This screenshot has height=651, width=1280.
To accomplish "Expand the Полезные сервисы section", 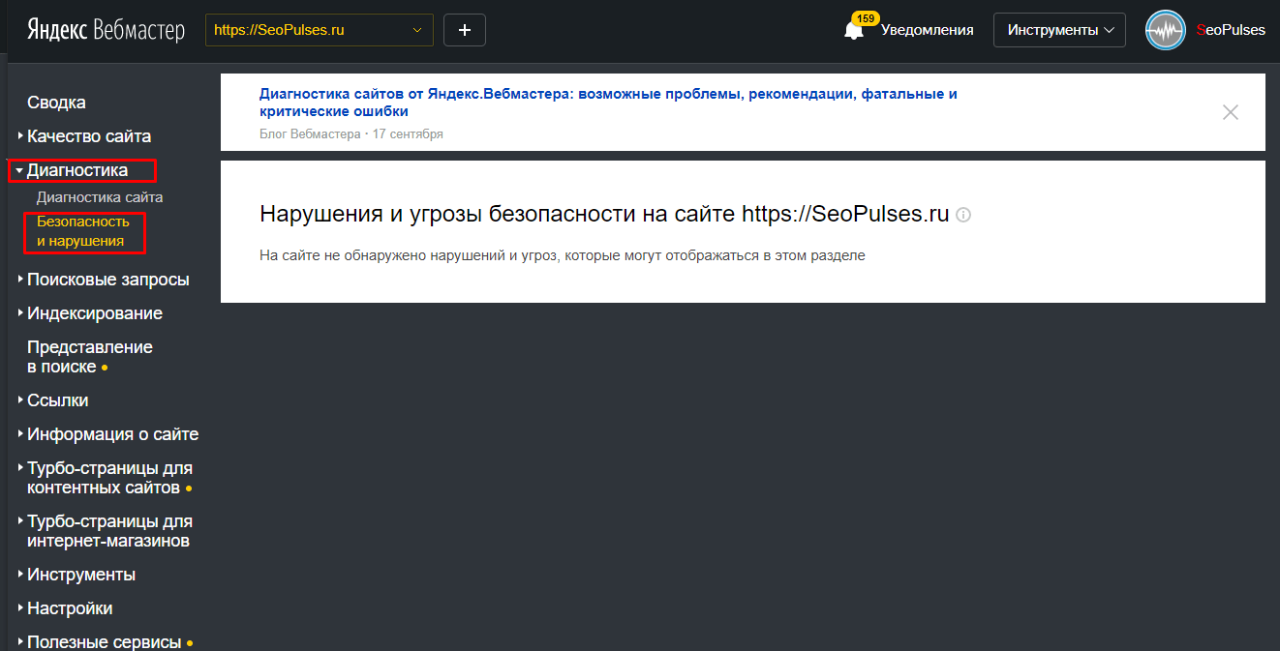I will click(x=105, y=642).
